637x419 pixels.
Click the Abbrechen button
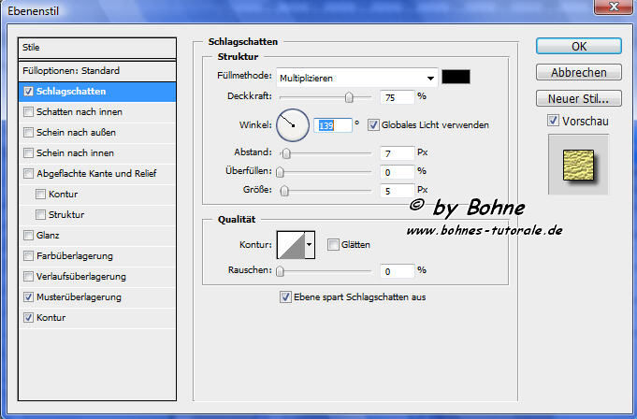pos(578,72)
